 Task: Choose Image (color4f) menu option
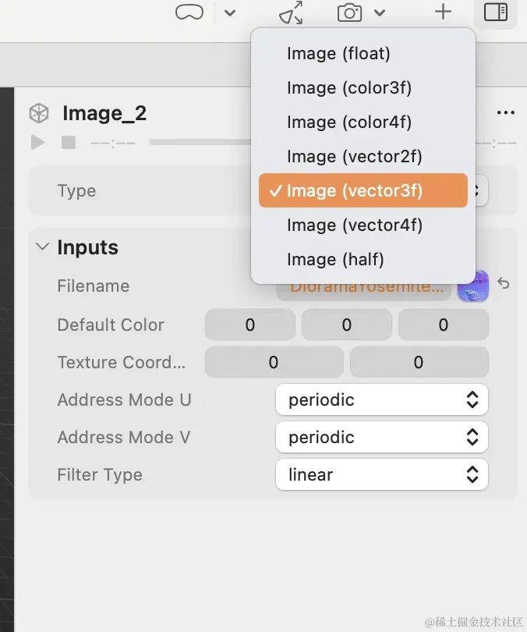[x=348, y=122]
